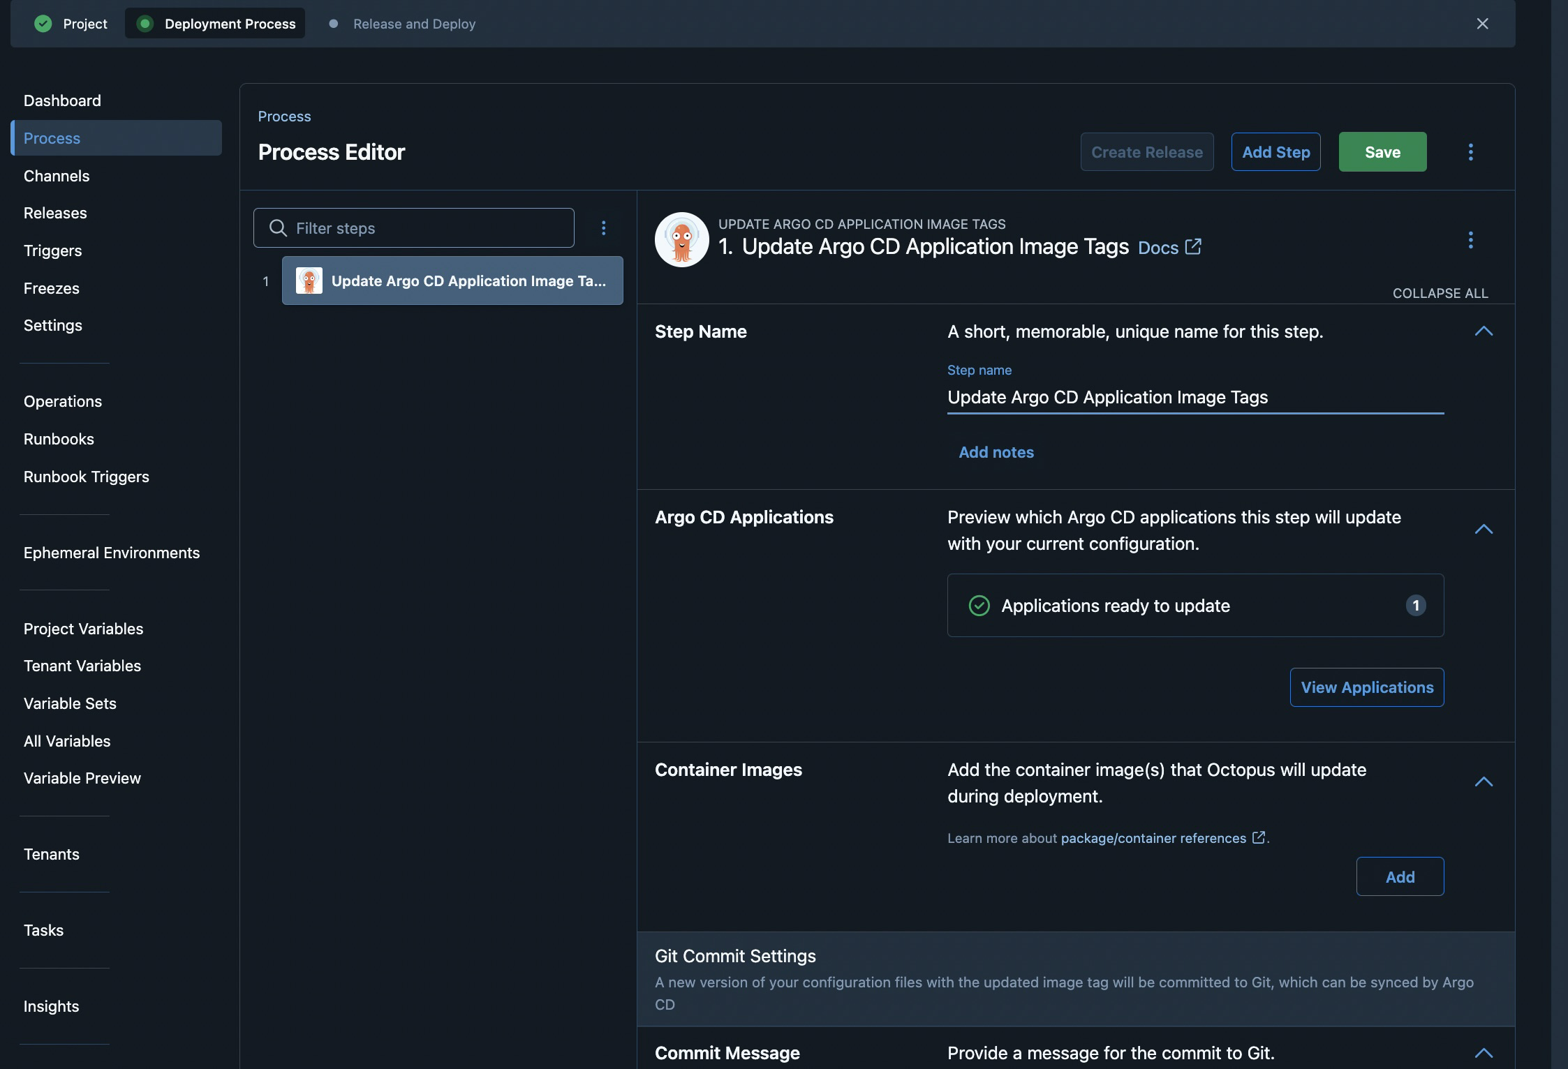Collapse the Argo CD Applications section
The height and width of the screenshot is (1069, 1568).
click(1484, 530)
